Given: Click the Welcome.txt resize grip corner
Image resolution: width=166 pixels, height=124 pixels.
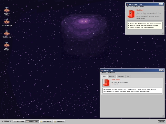Looking at the screenshot, I should point(163,33).
